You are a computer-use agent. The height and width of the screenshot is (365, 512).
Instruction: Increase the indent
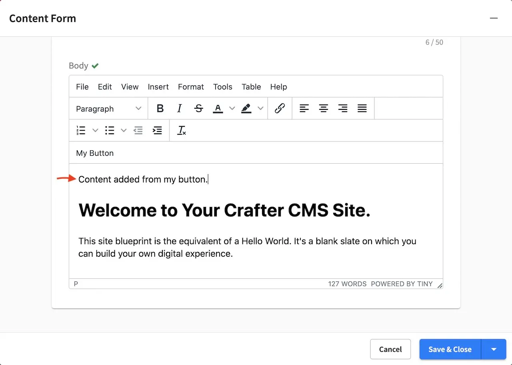click(x=157, y=131)
